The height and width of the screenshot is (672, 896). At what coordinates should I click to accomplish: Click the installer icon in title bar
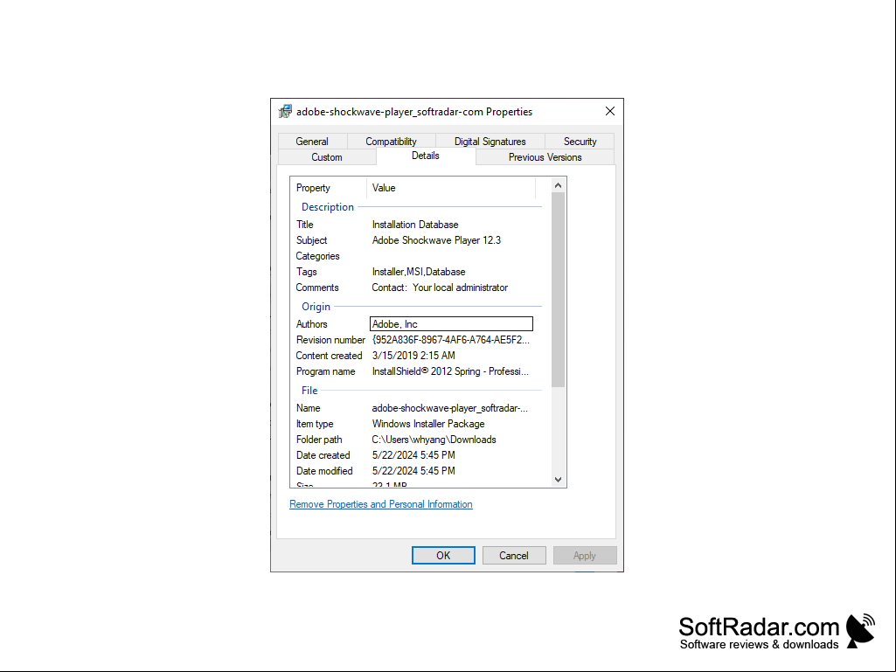tap(285, 112)
